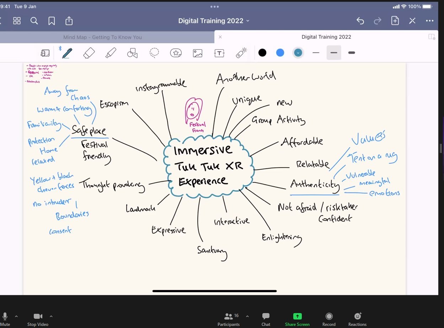Screen dimensions: 444x328
Task: Switch to Mind Map - Getting To Know You tab
Action: click(x=102, y=37)
